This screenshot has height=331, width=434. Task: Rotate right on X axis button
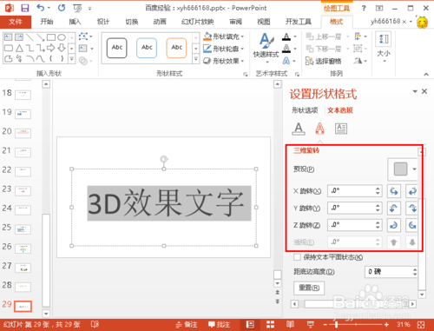click(x=412, y=191)
